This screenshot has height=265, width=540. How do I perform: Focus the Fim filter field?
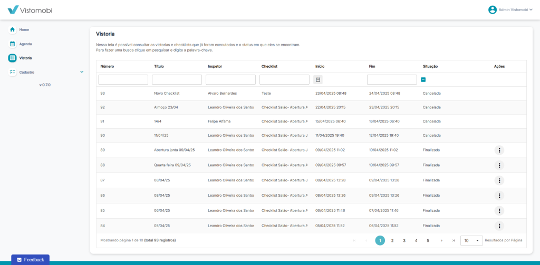(x=392, y=79)
